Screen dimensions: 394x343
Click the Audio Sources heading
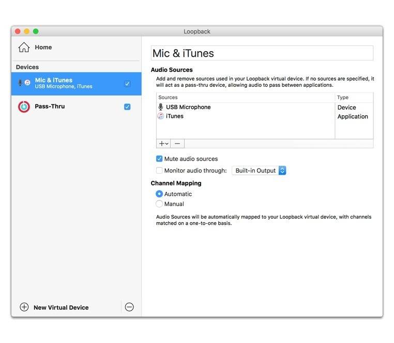pos(172,70)
